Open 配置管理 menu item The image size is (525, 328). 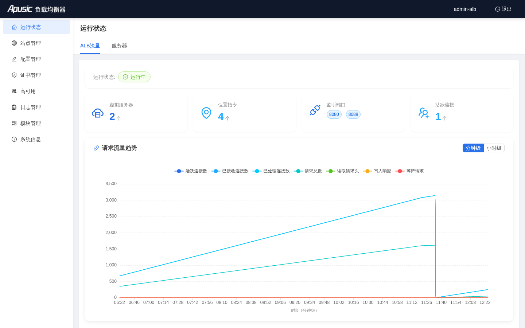coord(36,59)
